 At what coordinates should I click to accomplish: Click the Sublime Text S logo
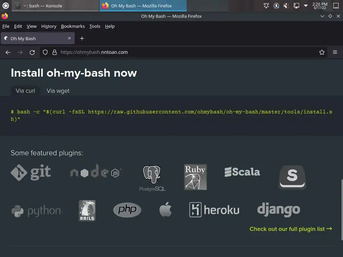(292, 177)
